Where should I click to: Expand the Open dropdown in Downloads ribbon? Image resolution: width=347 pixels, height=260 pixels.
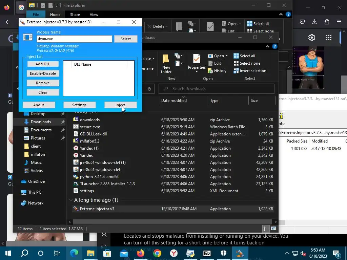click(x=227, y=56)
